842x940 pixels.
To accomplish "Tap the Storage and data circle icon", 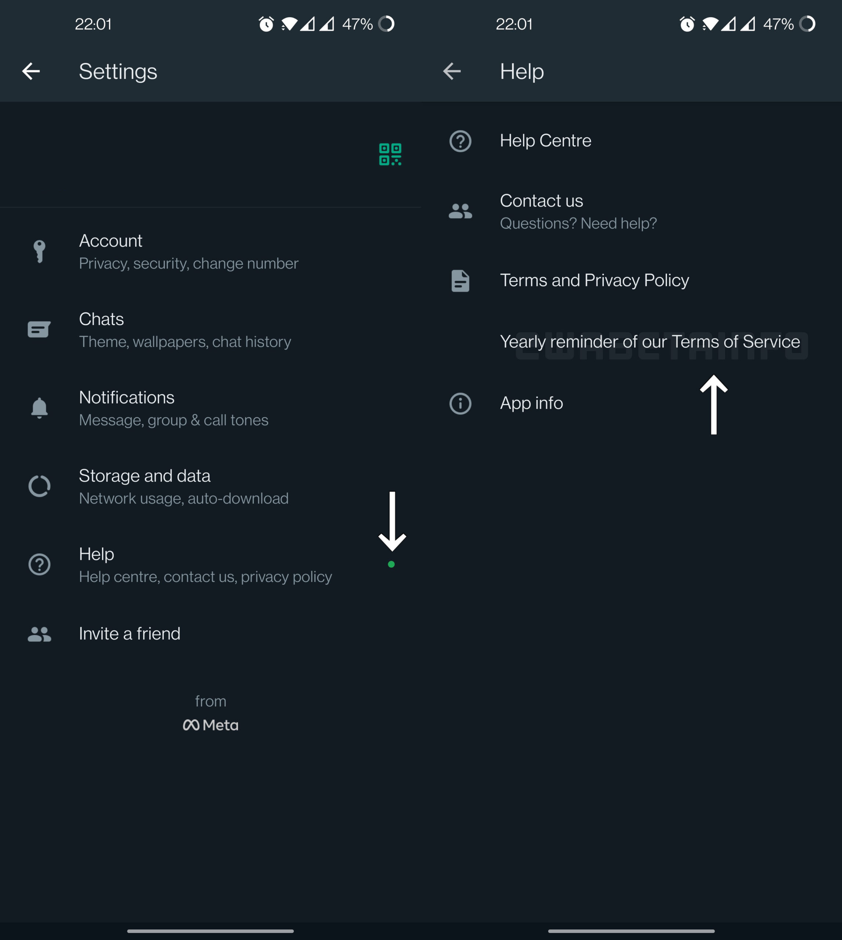I will tap(39, 486).
